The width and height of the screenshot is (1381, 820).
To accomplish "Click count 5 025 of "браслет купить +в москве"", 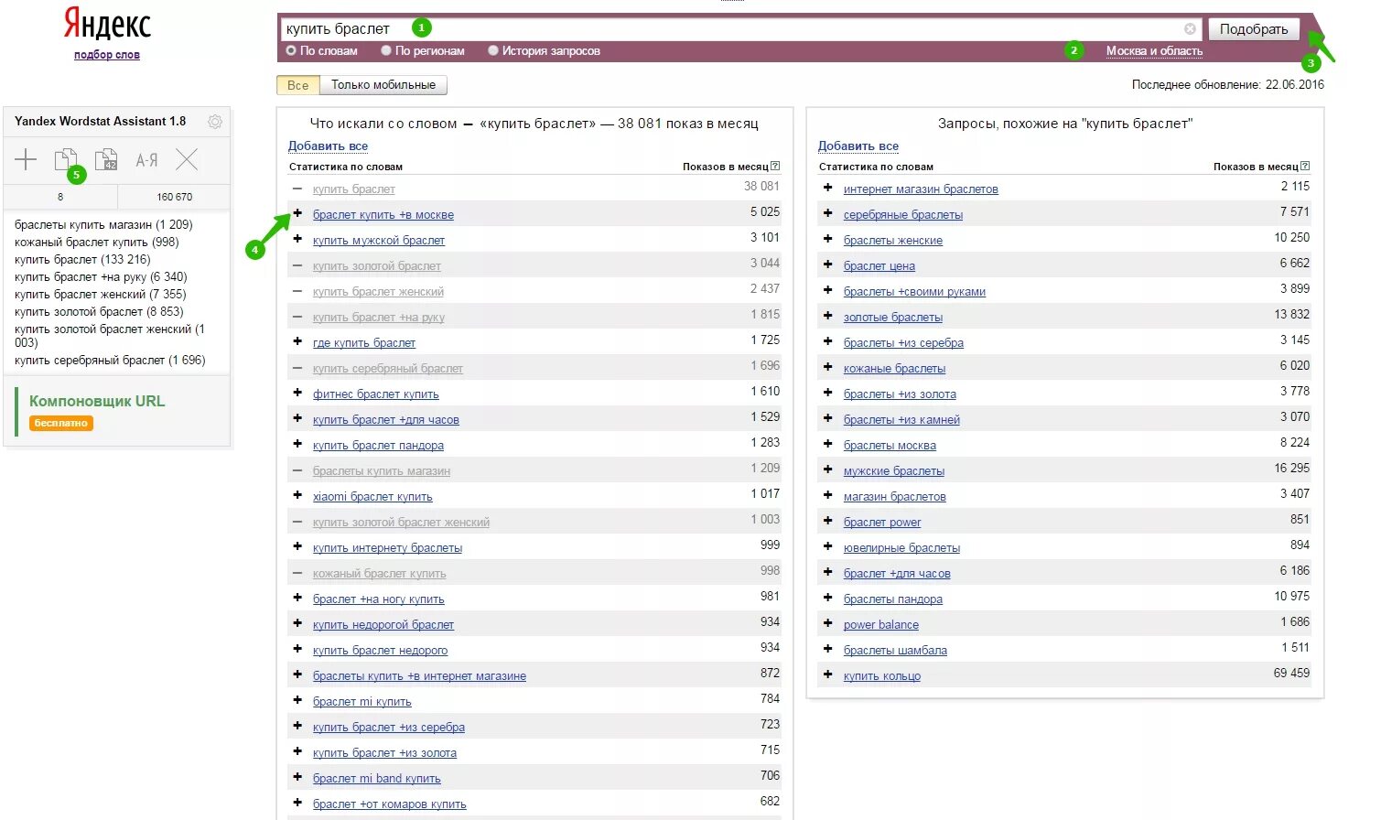I will click(765, 212).
